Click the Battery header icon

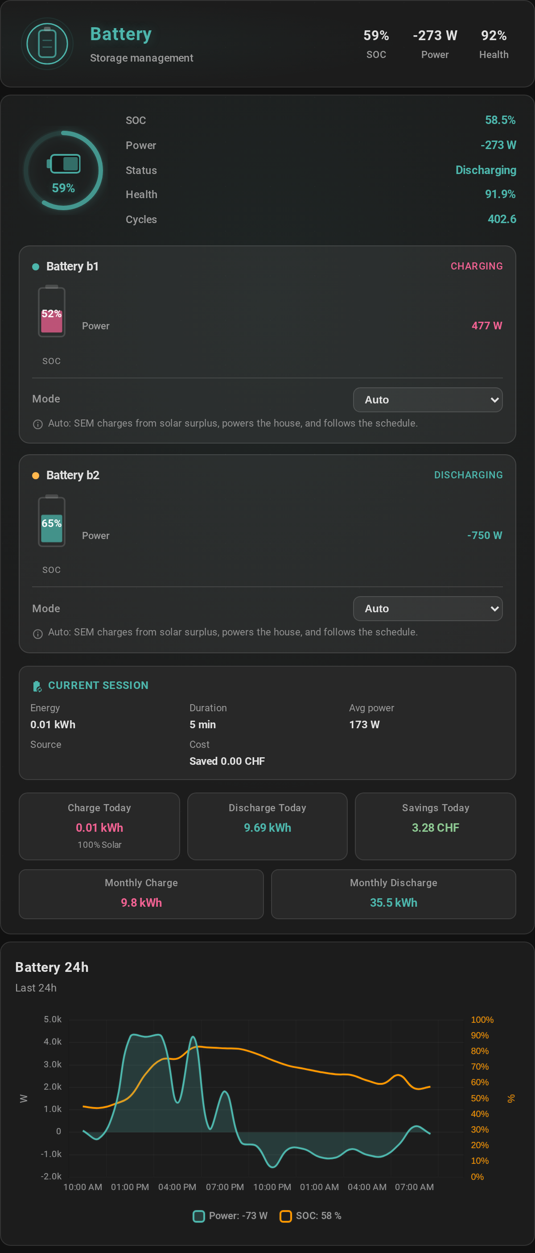(47, 44)
